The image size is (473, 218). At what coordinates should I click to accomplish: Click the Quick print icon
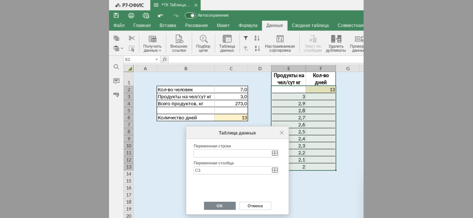tap(146, 15)
